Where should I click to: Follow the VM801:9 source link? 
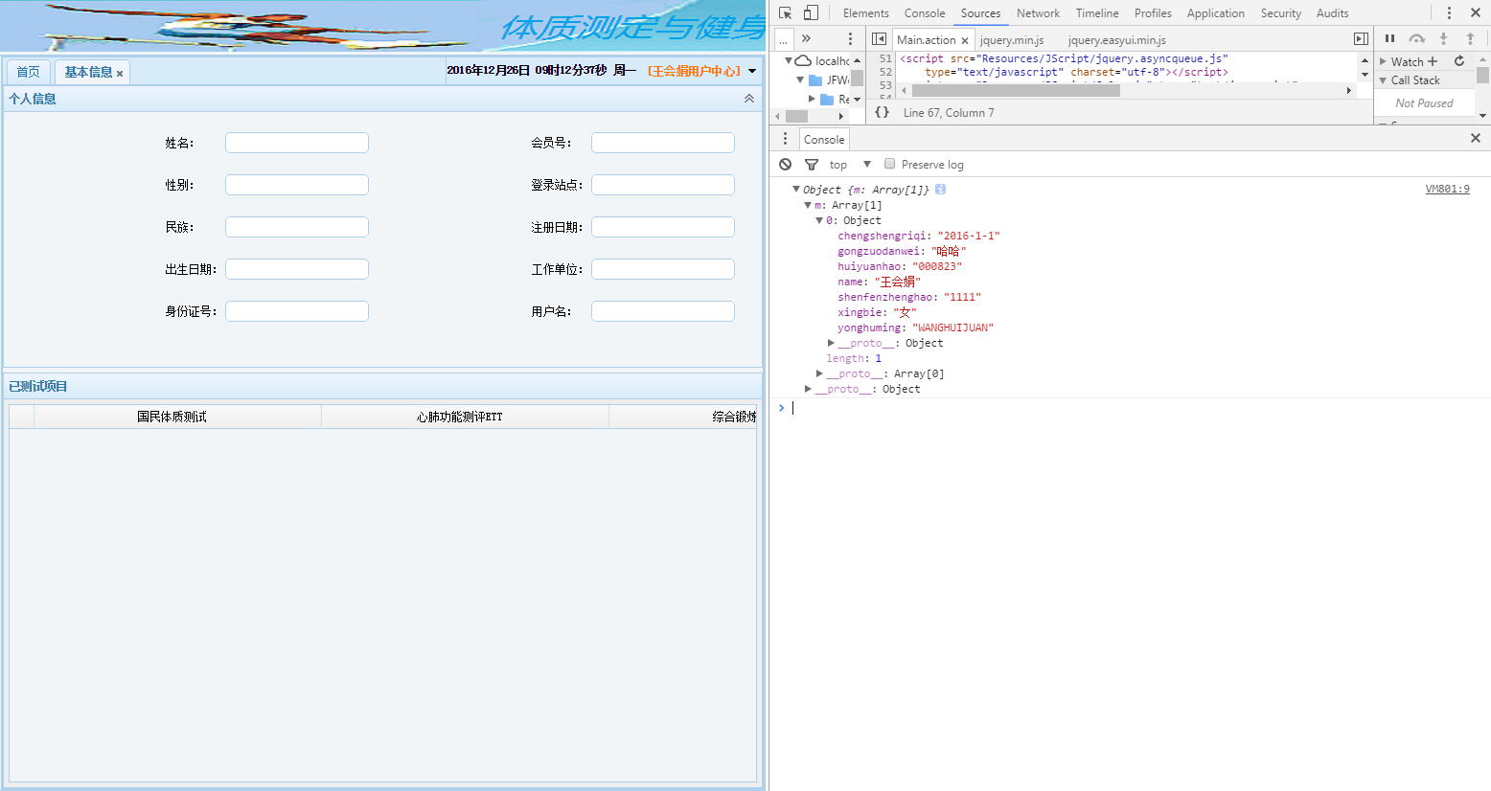1447,190
